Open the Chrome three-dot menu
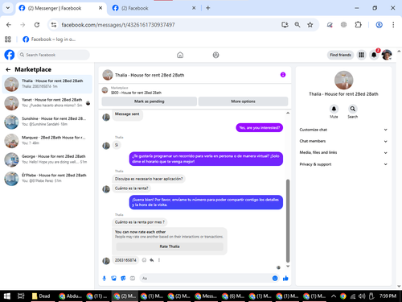Image resolution: width=402 pixels, height=302 pixels. tap(393, 25)
